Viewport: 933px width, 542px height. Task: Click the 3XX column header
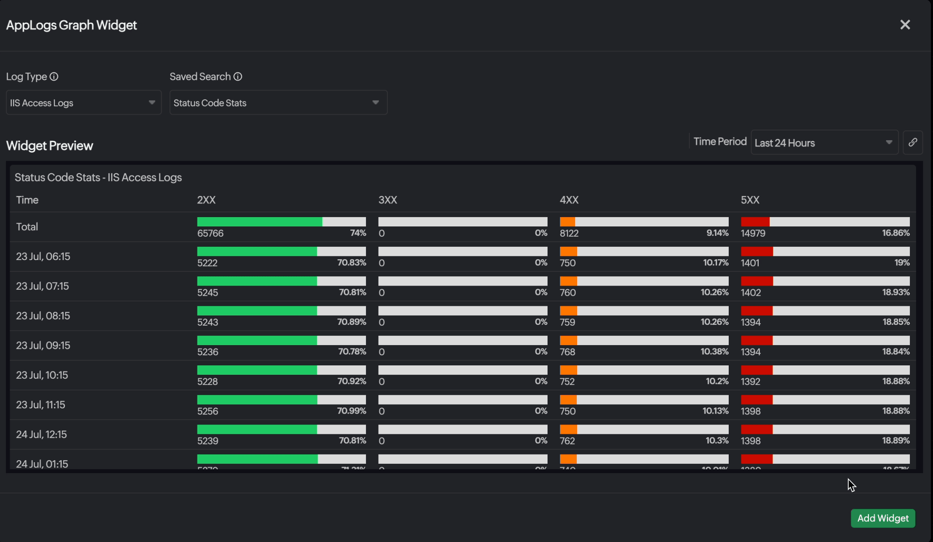[387, 200]
